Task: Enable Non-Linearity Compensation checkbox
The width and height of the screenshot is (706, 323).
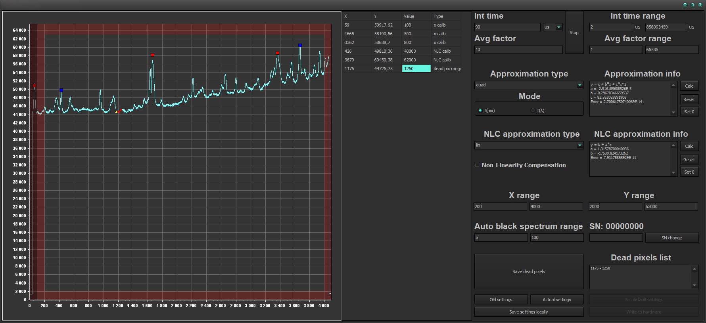Action: click(478, 165)
